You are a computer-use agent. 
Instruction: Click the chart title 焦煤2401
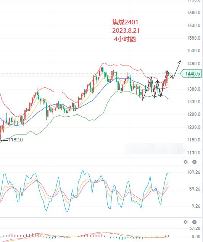[x=125, y=22]
